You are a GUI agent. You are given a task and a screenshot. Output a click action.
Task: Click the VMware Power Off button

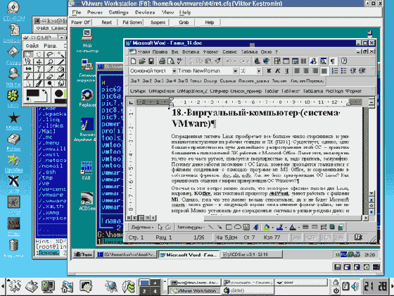(x=80, y=23)
